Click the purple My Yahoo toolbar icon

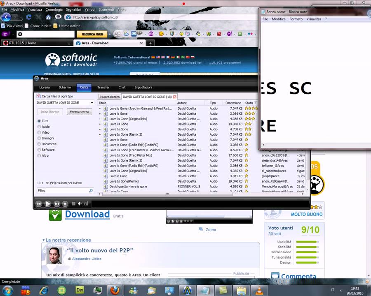pyautogui.click(x=151, y=34)
